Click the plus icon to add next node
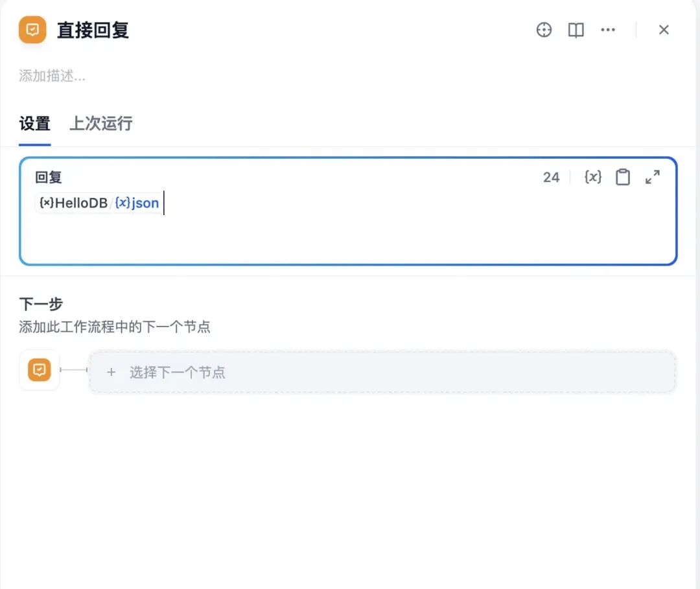Image resolution: width=700 pixels, height=589 pixels. click(x=111, y=372)
